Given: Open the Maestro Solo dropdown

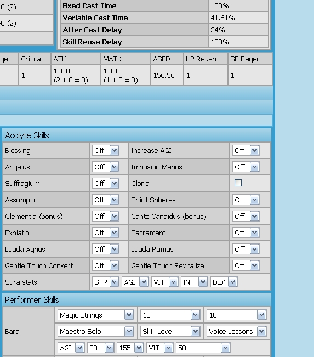Looking at the screenshot, I should tap(95, 331).
